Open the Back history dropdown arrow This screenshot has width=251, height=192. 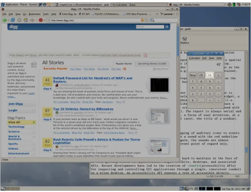pyautogui.click(x=9, y=20)
